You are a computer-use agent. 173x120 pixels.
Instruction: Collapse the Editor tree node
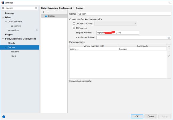point(3,17)
